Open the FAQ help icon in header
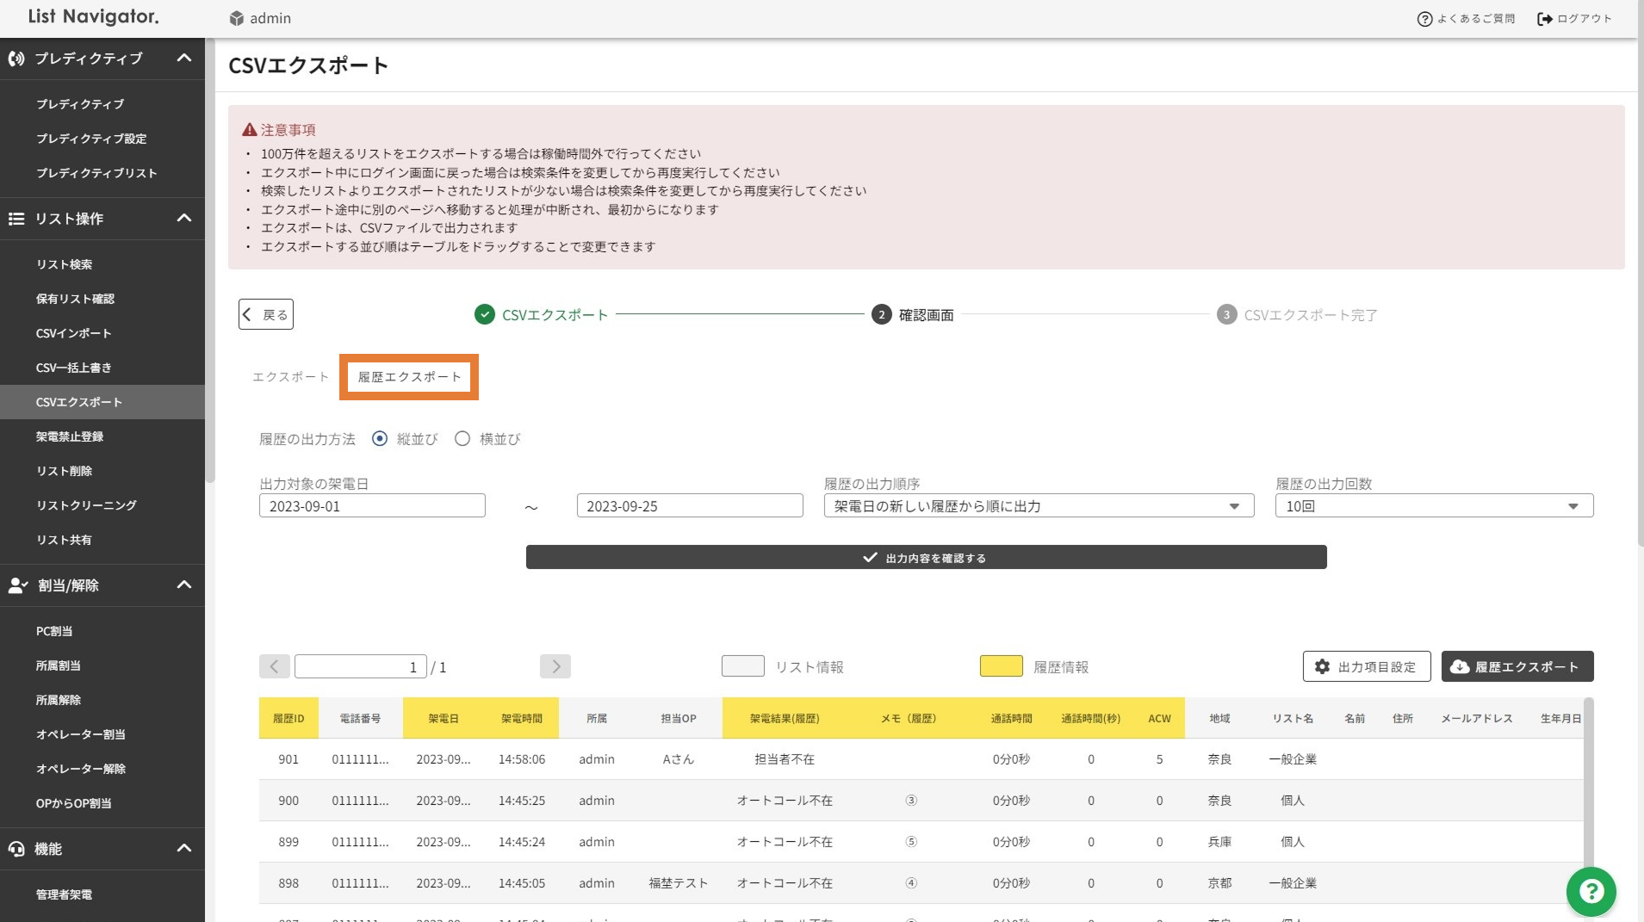Image resolution: width=1644 pixels, height=922 pixels. click(x=1424, y=19)
